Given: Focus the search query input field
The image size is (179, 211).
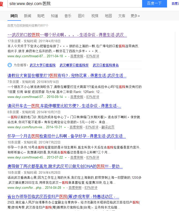Looking at the screenshot, I should (75, 4).
